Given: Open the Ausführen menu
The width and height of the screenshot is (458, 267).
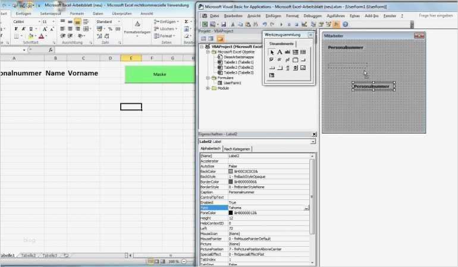Looking at the screenshot, I should (335, 16).
